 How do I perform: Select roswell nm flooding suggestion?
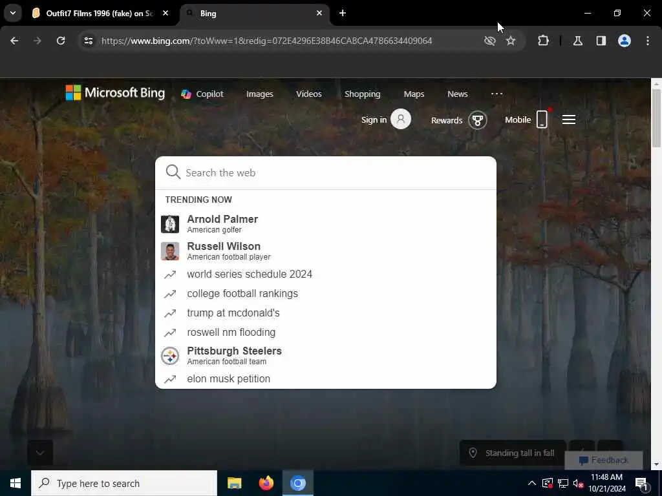click(x=326, y=333)
